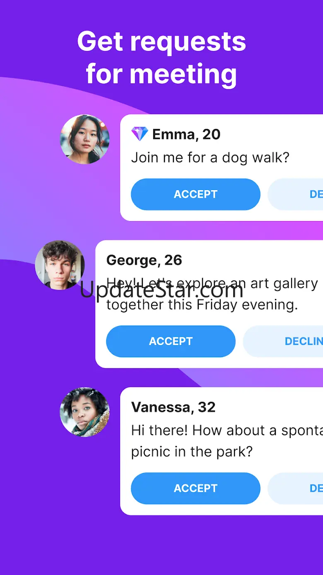The image size is (323, 575).
Task: Click the diamond icon beside Emma's name
Action: [140, 134]
